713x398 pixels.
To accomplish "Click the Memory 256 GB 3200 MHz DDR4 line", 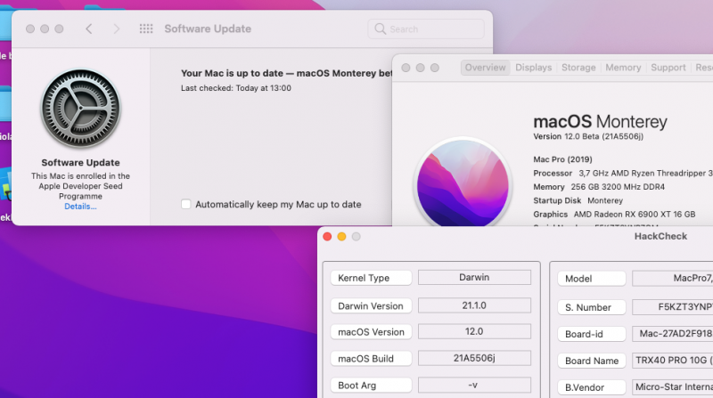I will coord(599,187).
